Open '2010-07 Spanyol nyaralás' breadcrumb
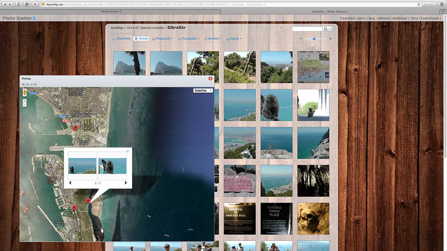The width and height of the screenshot is (447, 251). 145,28
